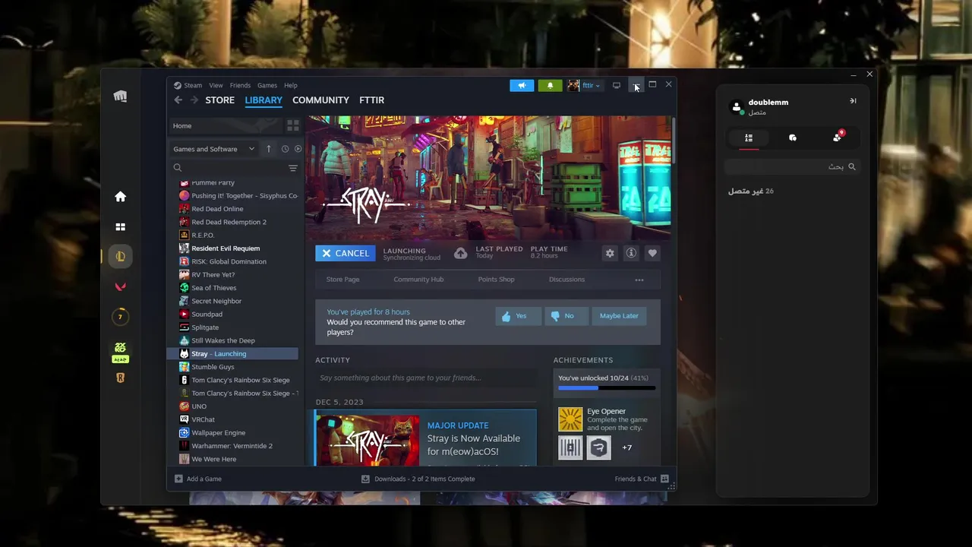Open Stray Store Page link
The height and width of the screenshot is (547, 972).
pos(343,280)
